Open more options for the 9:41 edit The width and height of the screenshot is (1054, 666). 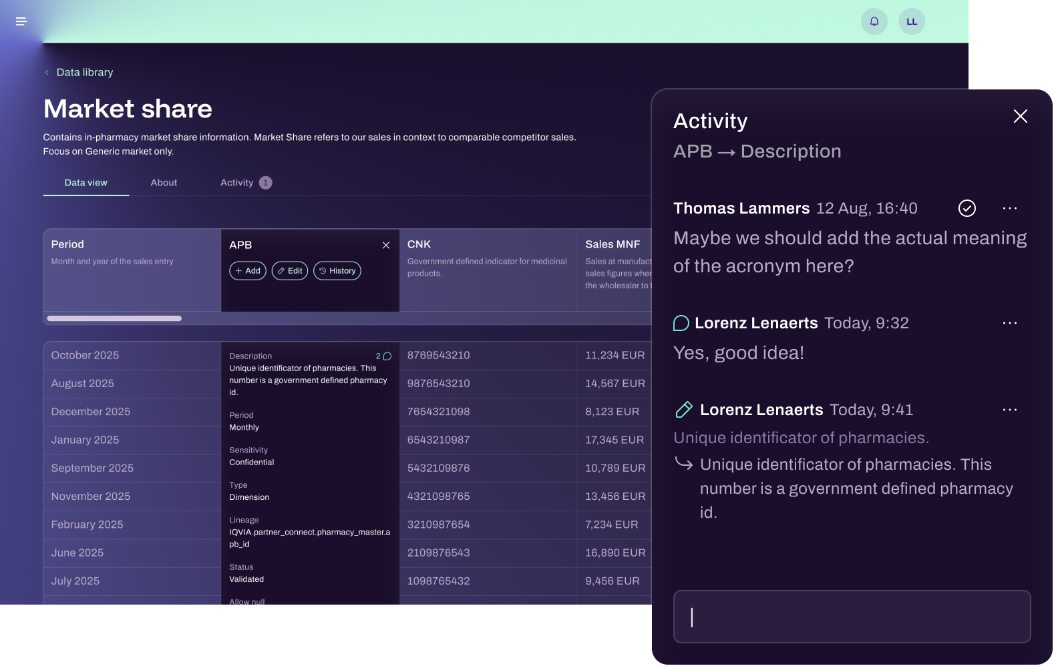[x=1009, y=410]
